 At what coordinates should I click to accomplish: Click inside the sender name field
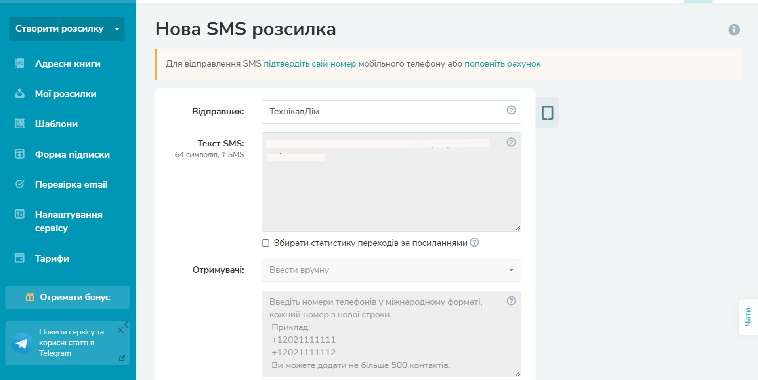(384, 112)
